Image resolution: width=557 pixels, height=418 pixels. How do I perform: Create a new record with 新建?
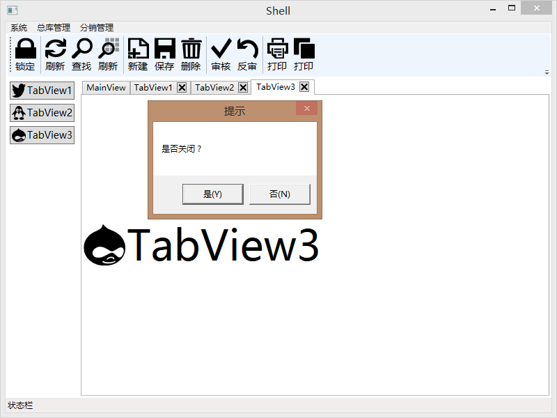(138, 54)
